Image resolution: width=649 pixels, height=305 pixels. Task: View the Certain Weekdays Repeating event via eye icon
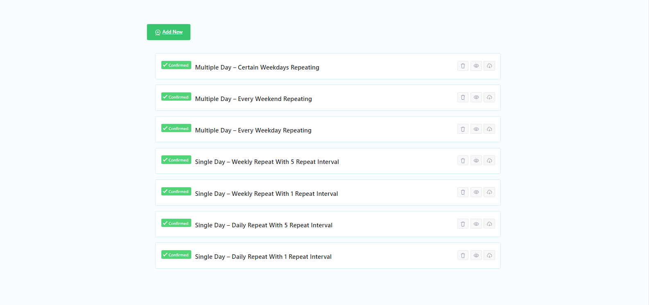(x=476, y=66)
